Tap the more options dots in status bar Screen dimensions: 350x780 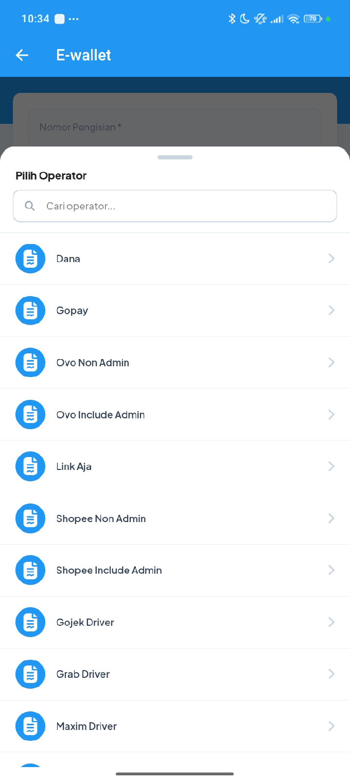[74, 19]
